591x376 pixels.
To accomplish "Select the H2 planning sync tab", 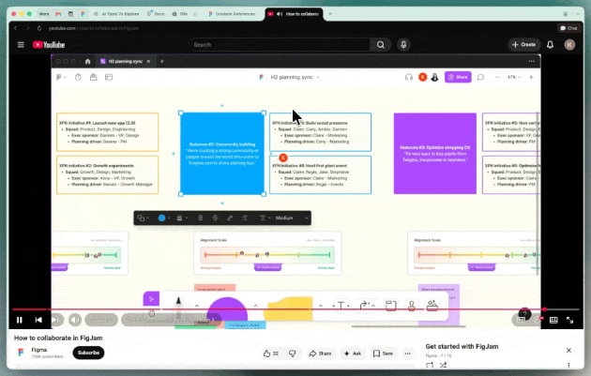I will click(x=125, y=61).
